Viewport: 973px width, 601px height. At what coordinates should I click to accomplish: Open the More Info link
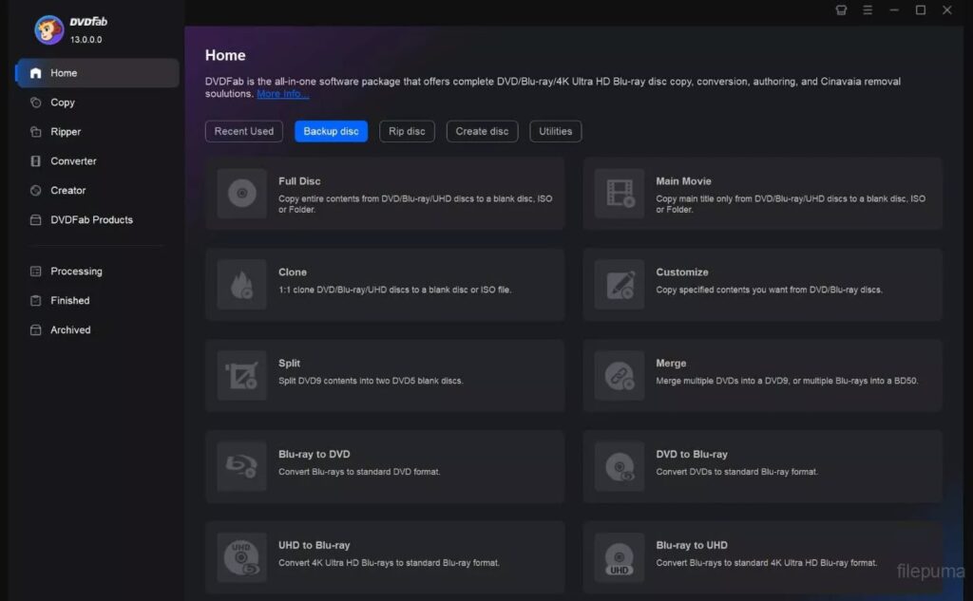282,93
